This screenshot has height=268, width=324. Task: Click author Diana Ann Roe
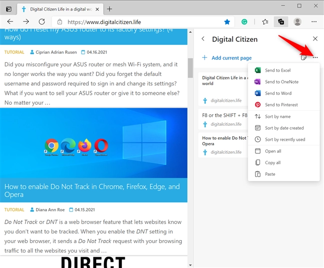(50, 210)
